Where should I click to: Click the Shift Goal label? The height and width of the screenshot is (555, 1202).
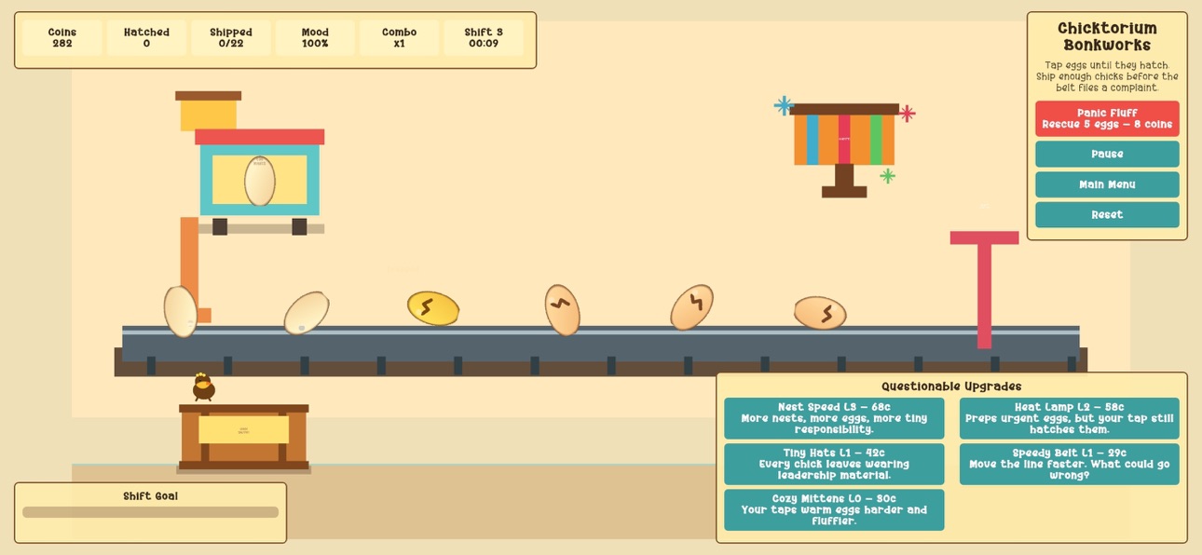click(150, 496)
